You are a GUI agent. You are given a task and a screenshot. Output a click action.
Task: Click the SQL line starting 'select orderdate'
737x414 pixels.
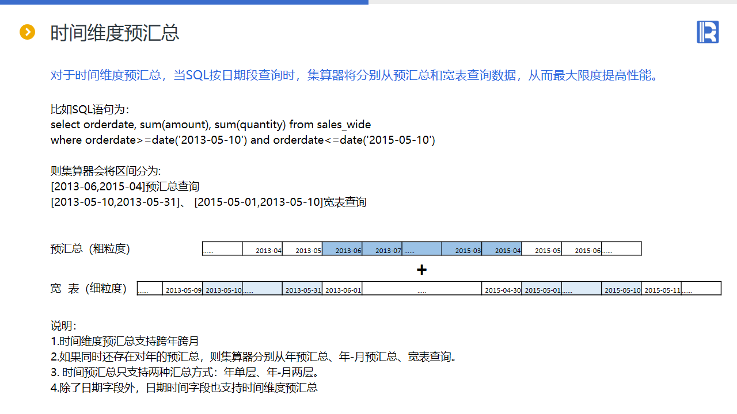click(x=211, y=125)
